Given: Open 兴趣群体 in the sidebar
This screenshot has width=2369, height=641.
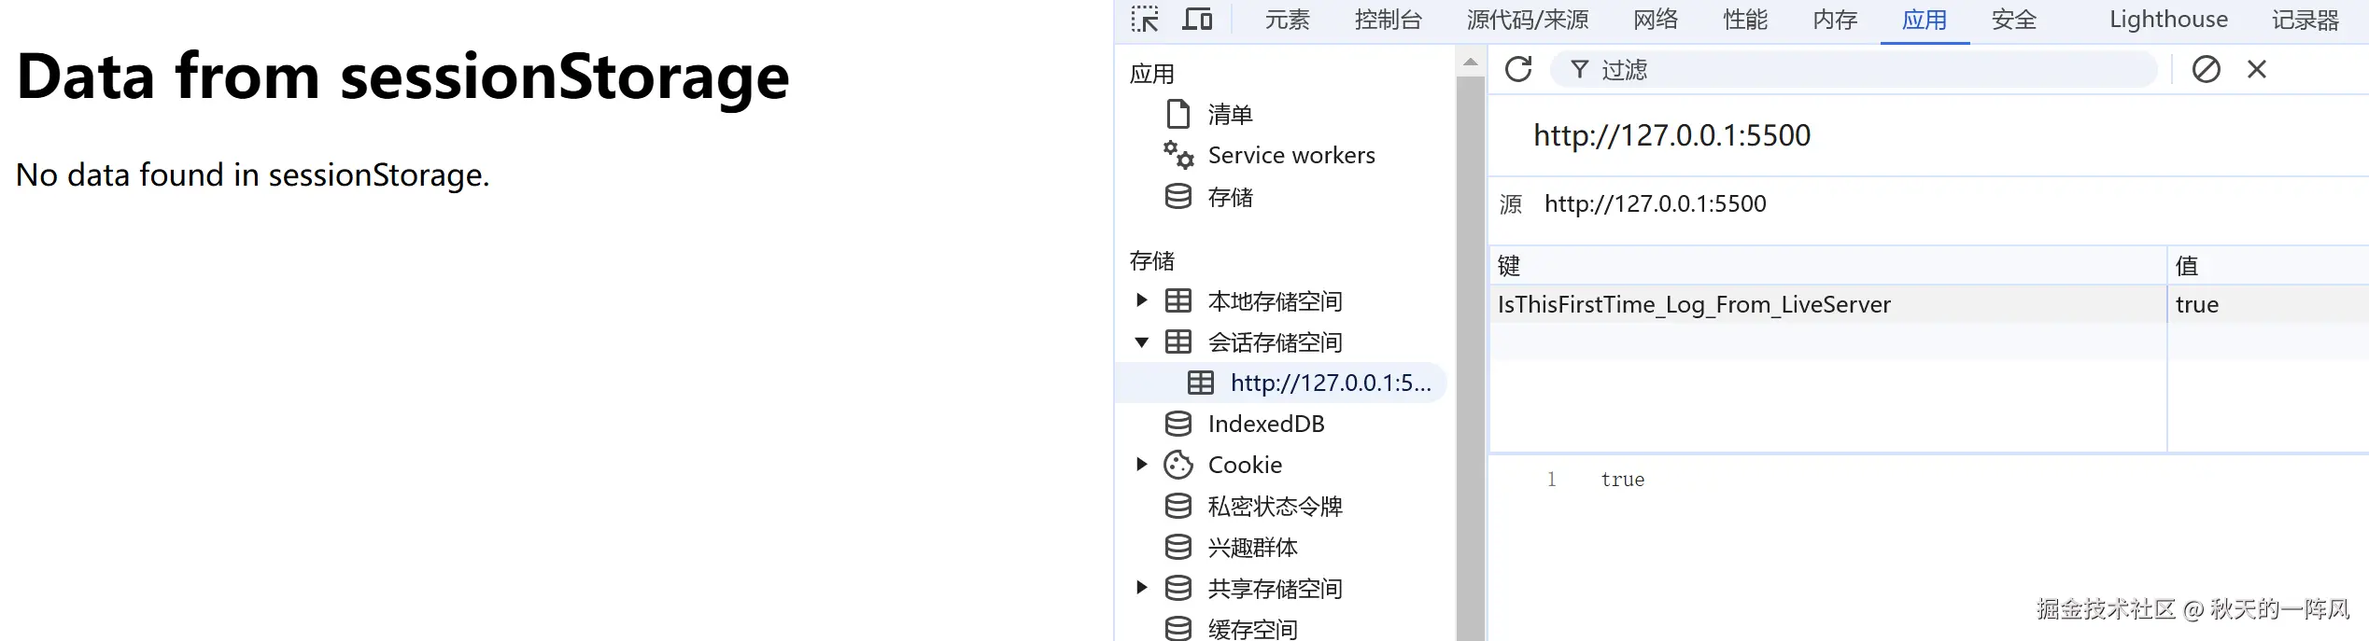Looking at the screenshot, I should pyautogui.click(x=1252, y=548).
